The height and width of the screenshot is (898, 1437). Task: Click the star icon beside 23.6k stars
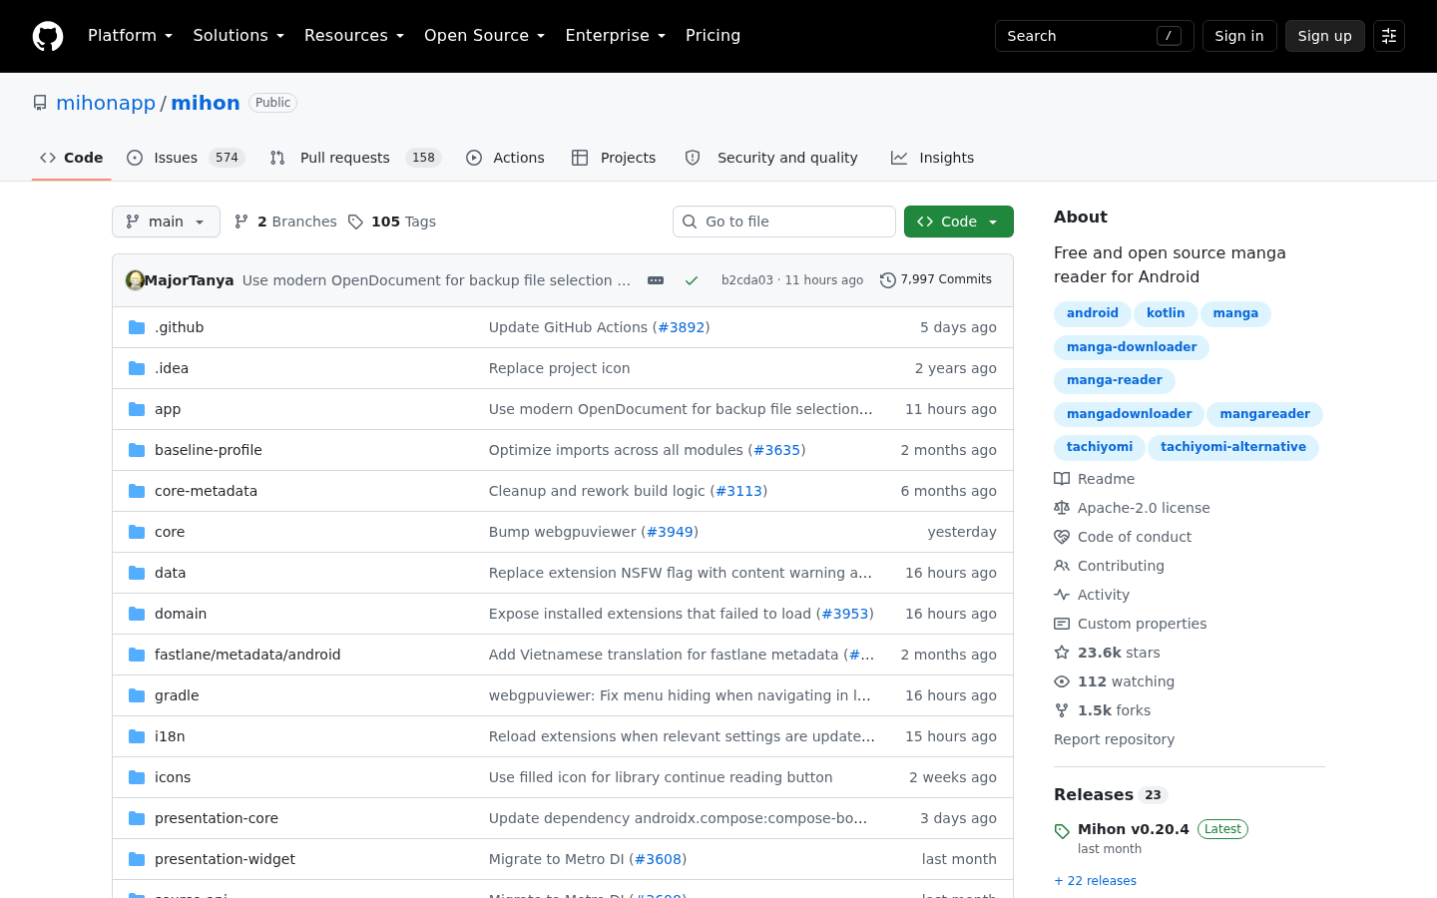click(1062, 653)
